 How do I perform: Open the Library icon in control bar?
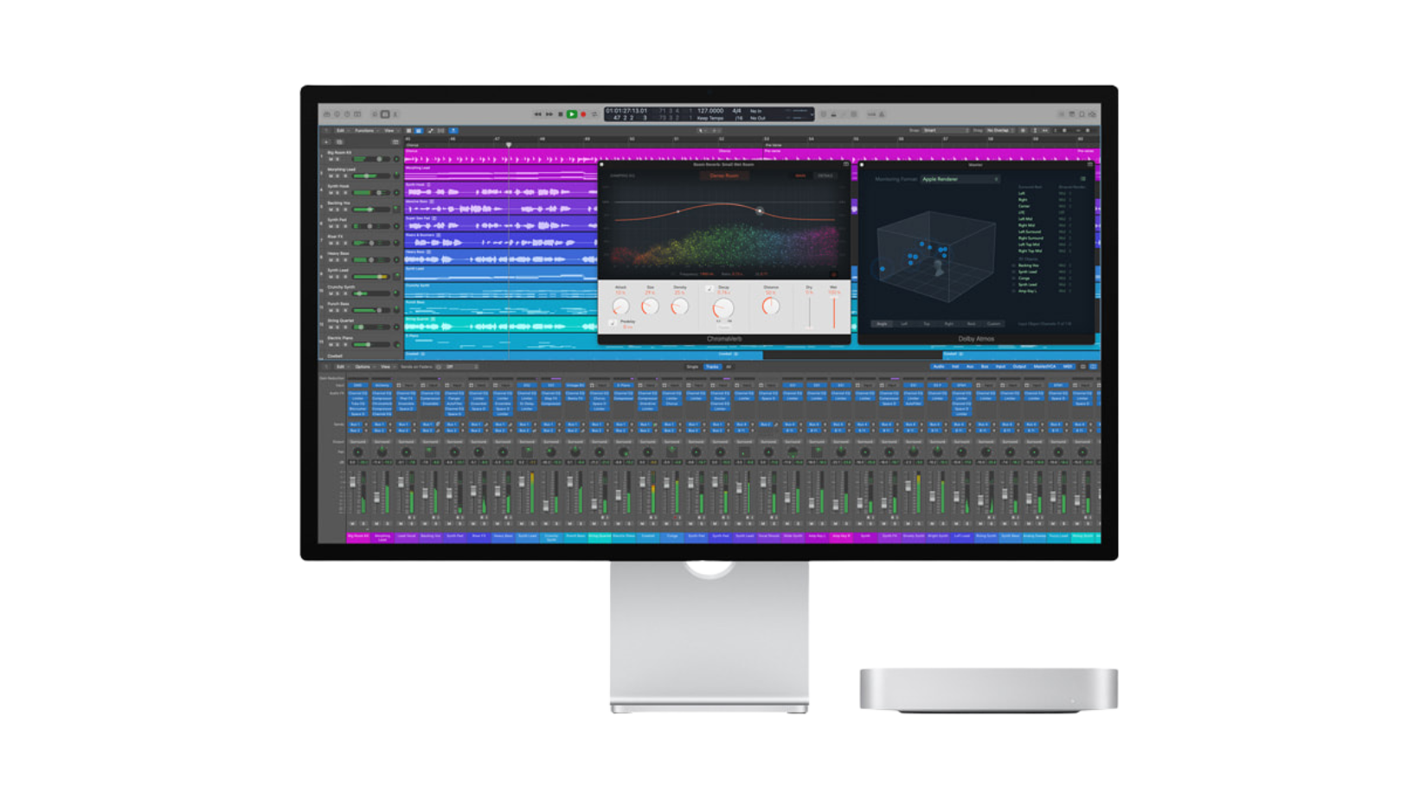pos(327,114)
